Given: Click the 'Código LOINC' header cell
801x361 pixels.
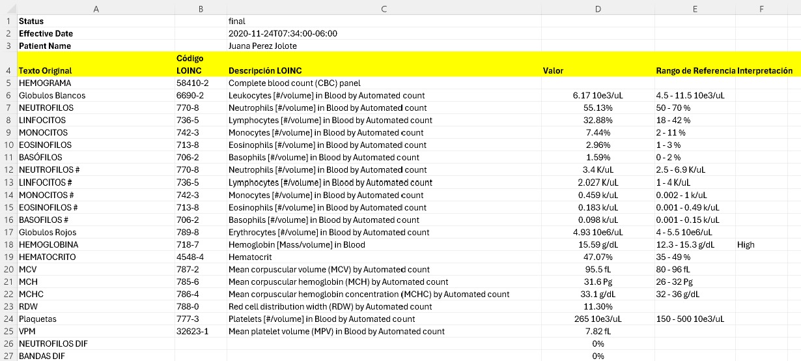Looking at the screenshot, I should coord(201,65).
